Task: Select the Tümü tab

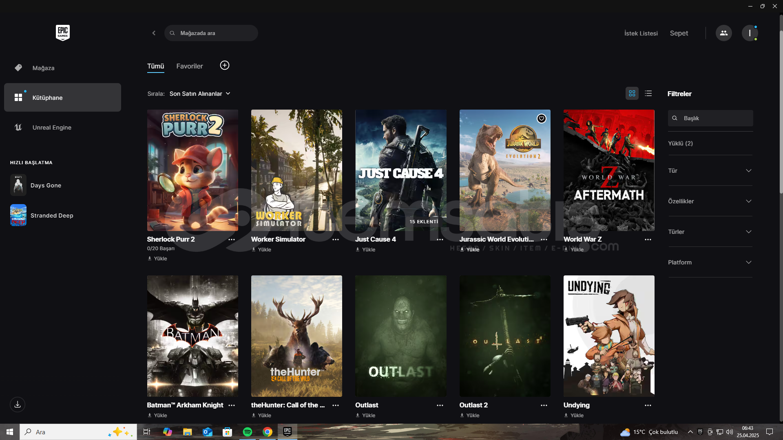Action: 155,66
